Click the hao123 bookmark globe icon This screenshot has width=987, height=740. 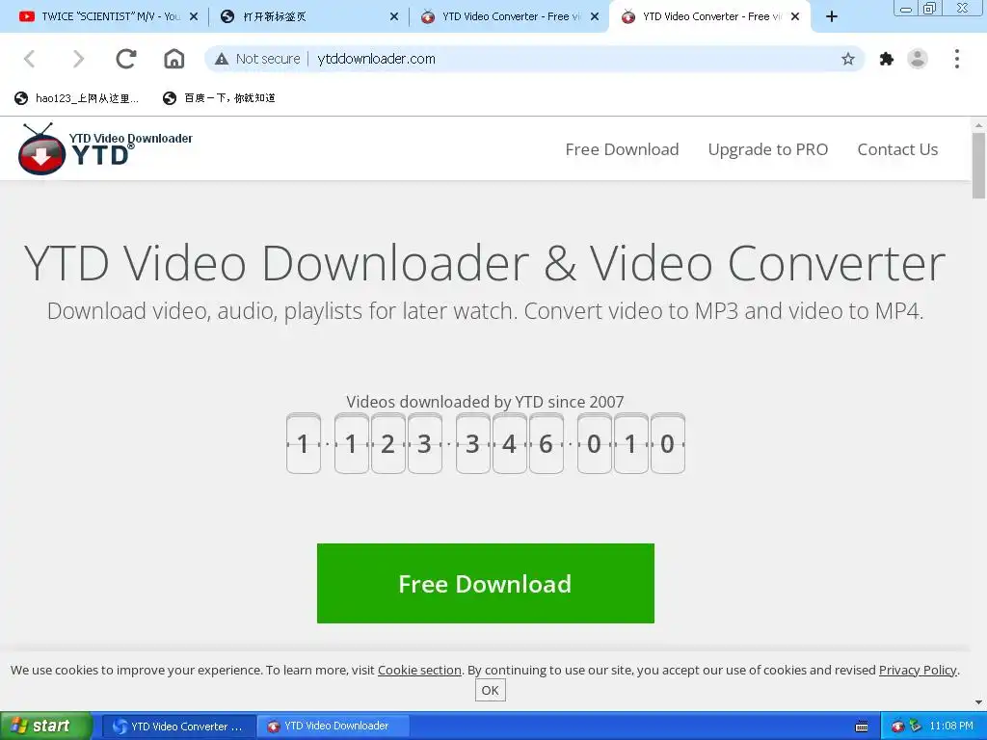point(21,98)
